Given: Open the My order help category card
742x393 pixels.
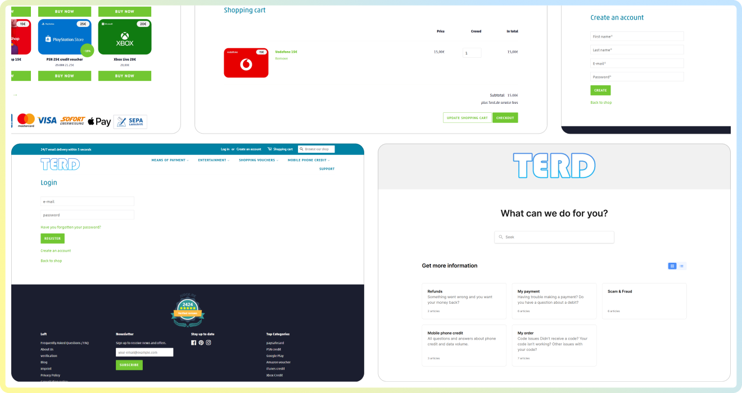Looking at the screenshot, I should coord(554,345).
